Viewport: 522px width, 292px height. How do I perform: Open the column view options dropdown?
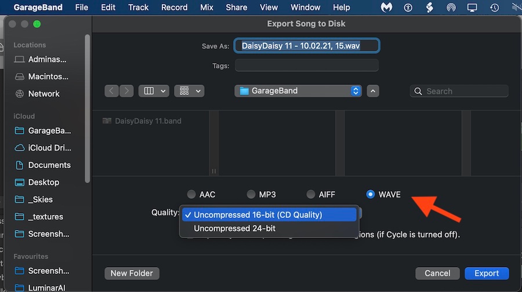coord(154,91)
